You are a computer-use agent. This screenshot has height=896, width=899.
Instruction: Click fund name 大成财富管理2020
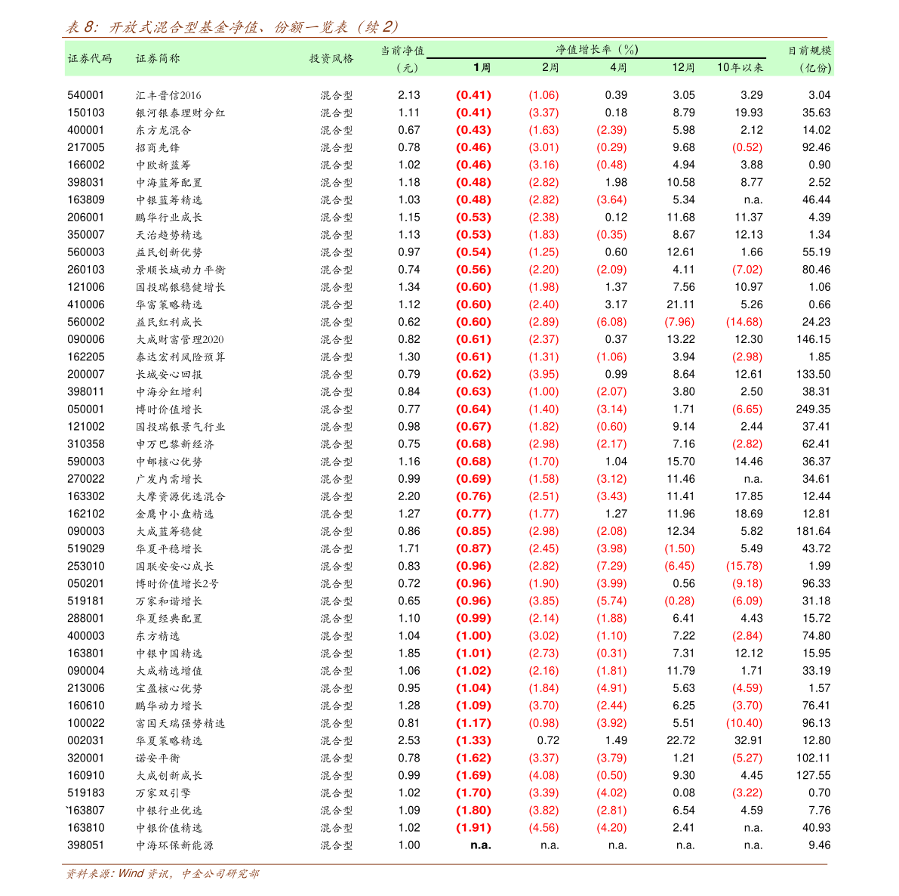coord(180,340)
